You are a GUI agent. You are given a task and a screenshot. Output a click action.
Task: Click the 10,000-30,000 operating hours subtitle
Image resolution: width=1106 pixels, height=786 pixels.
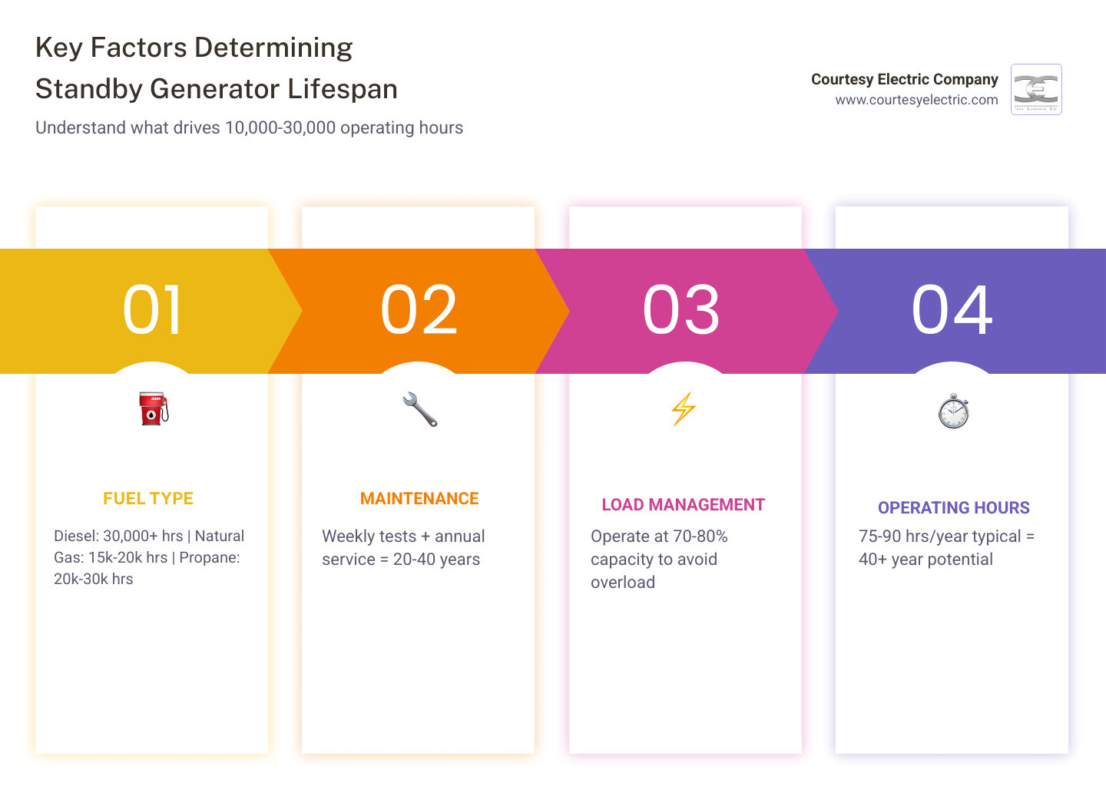click(250, 127)
